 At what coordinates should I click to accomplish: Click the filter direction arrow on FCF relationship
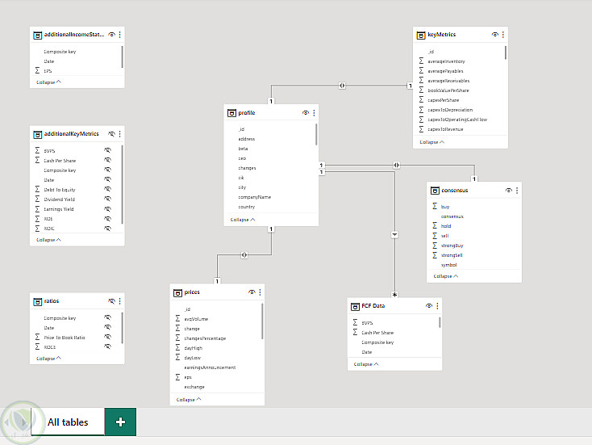click(395, 235)
